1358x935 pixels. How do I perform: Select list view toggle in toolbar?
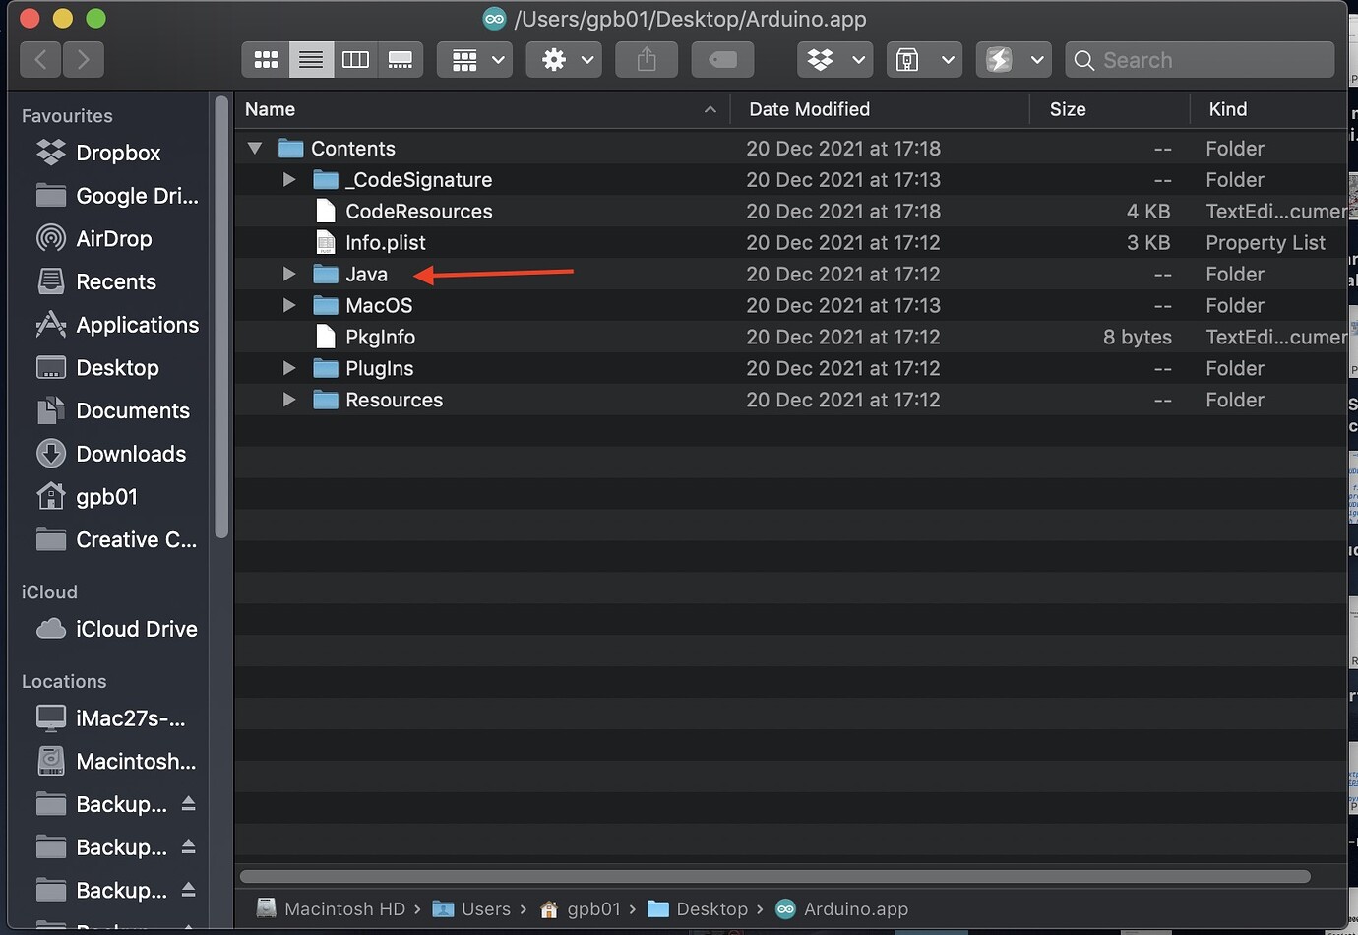point(311,59)
